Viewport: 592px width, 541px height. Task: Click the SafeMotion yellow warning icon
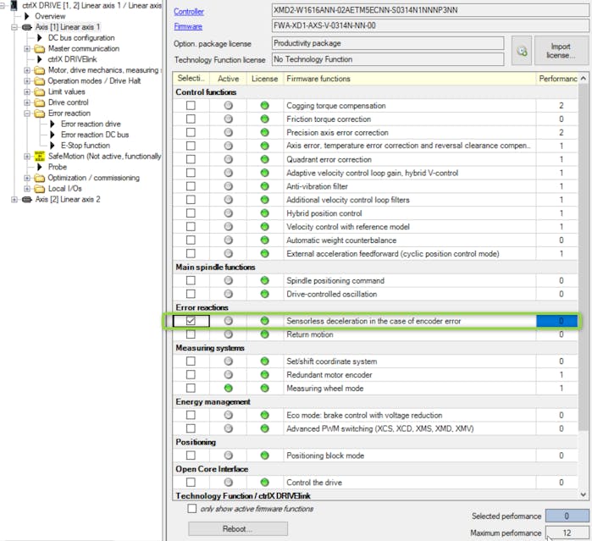(39, 157)
